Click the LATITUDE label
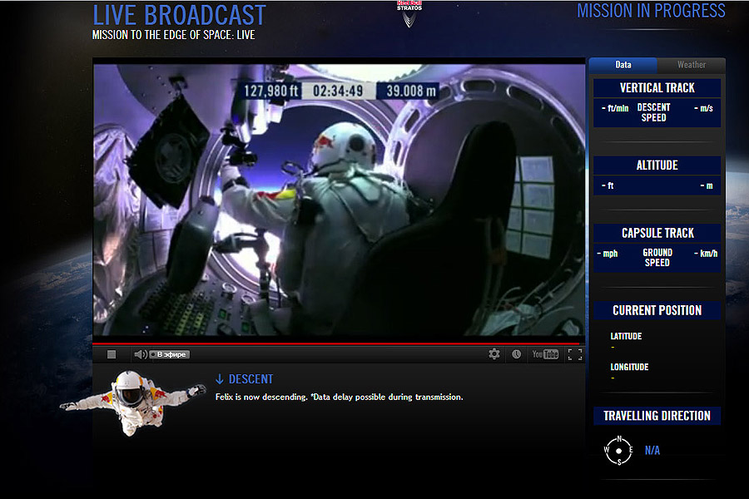Image resolution: width=749 pixels, height=499 pixels. (626, 336)
